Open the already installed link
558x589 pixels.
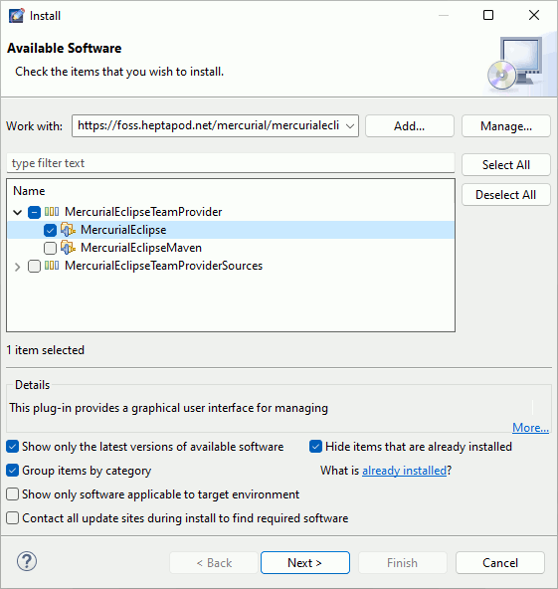tap(404, 471)
